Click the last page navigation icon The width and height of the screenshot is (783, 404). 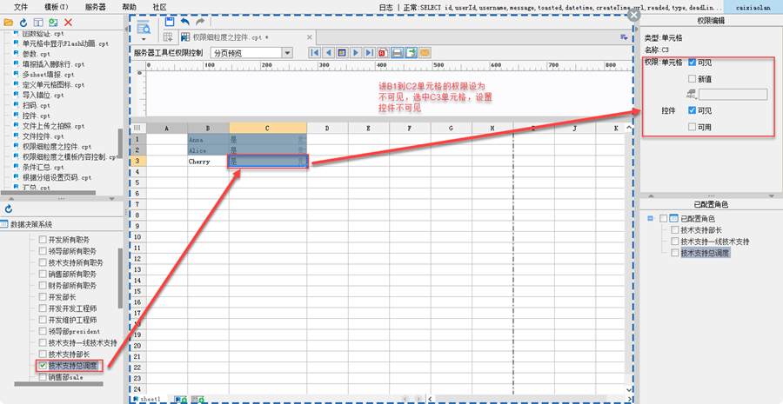pos(370,53)
